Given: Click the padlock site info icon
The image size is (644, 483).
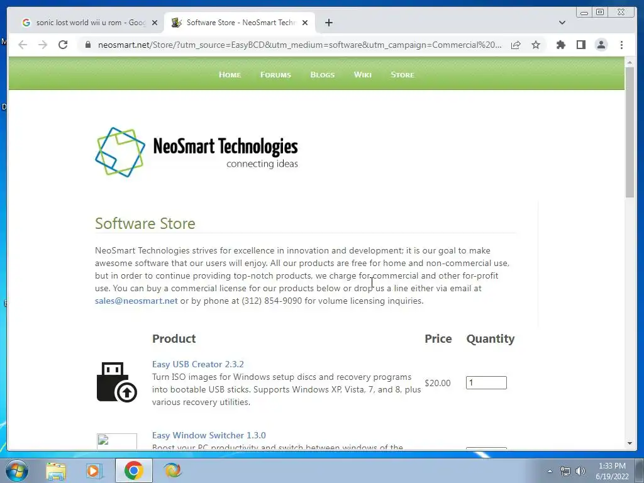Looking at the screenshot, I should [x=87, y=45].
